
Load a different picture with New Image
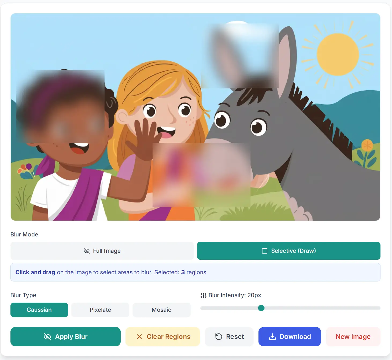tap(353, 337)
